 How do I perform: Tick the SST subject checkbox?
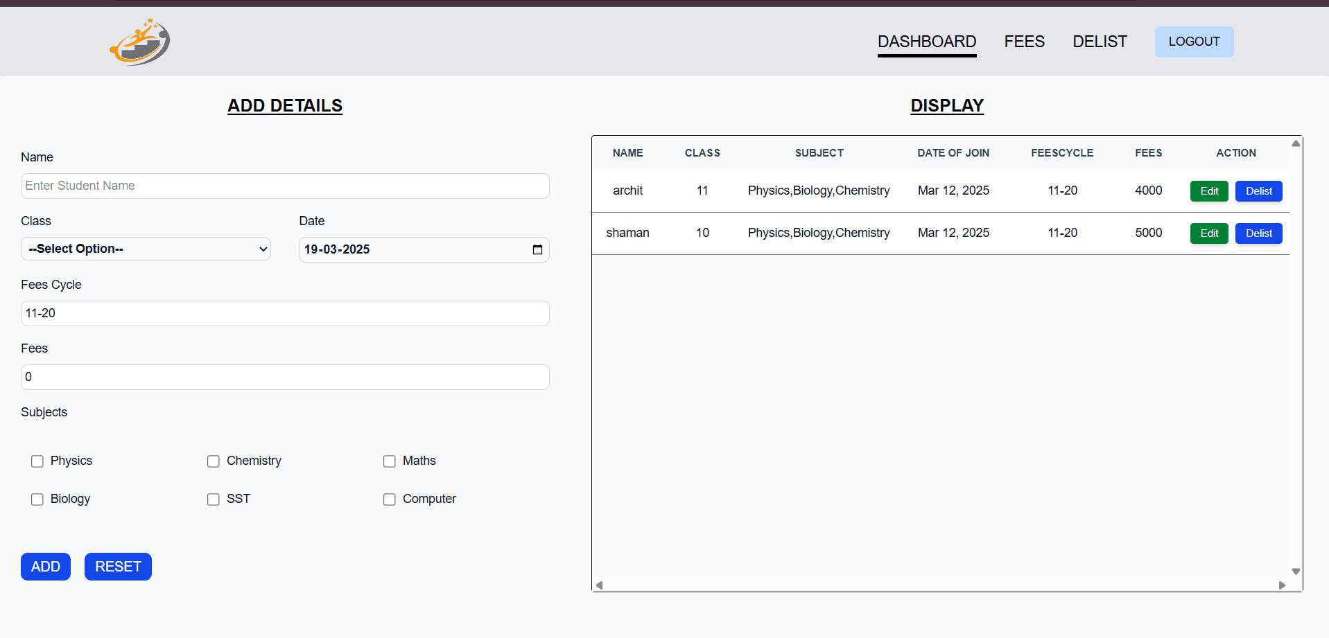pyautogui.click(x=214, y=499)
